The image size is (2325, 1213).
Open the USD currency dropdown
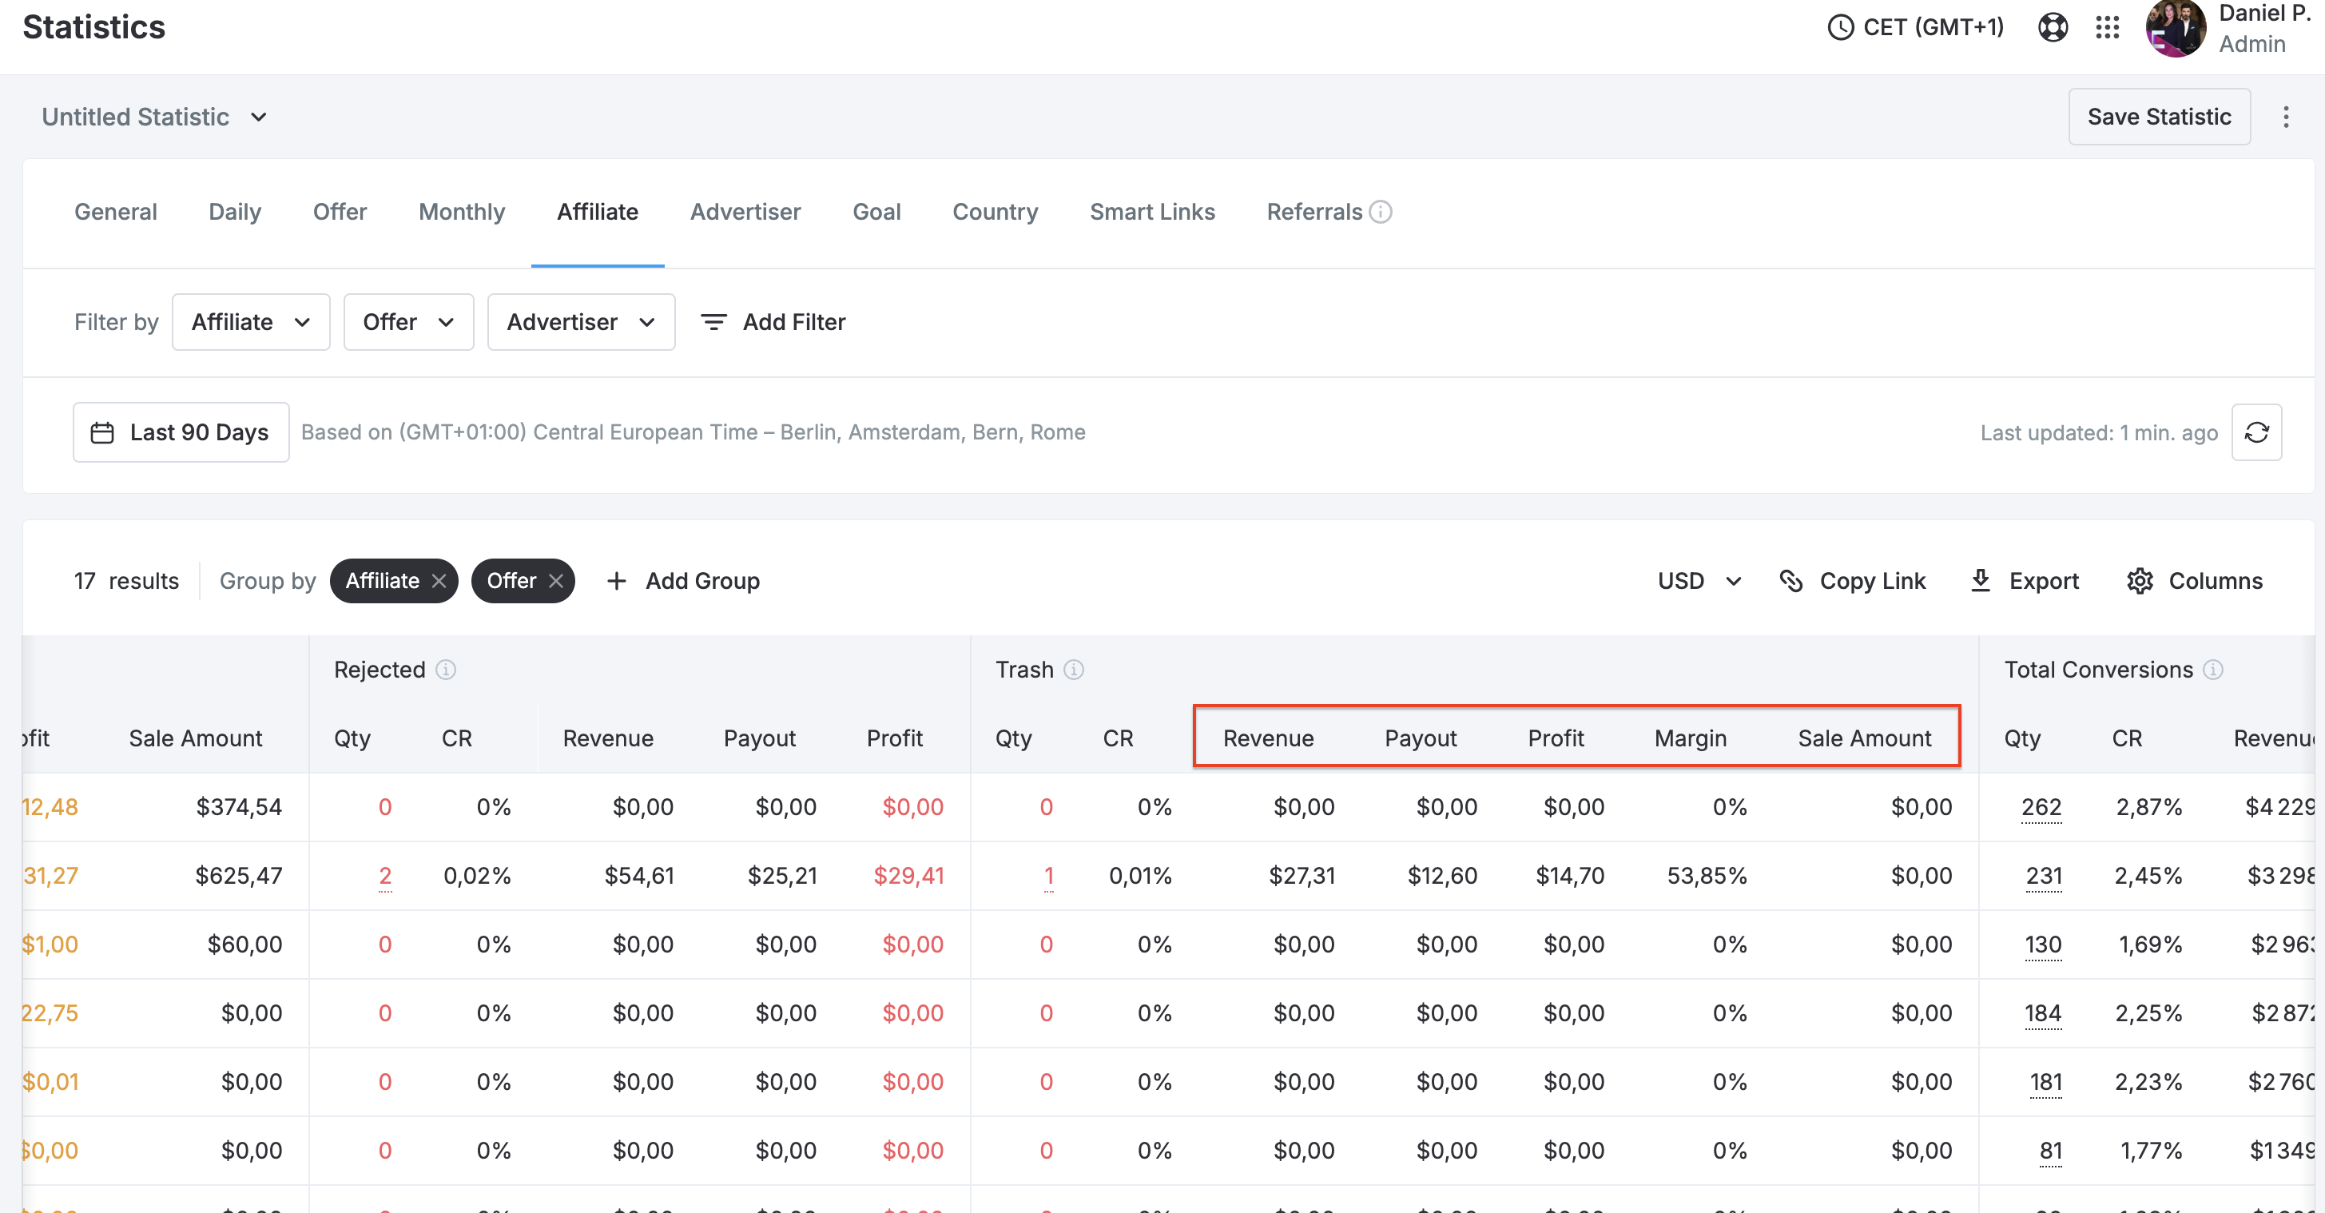coord(1699,580)
